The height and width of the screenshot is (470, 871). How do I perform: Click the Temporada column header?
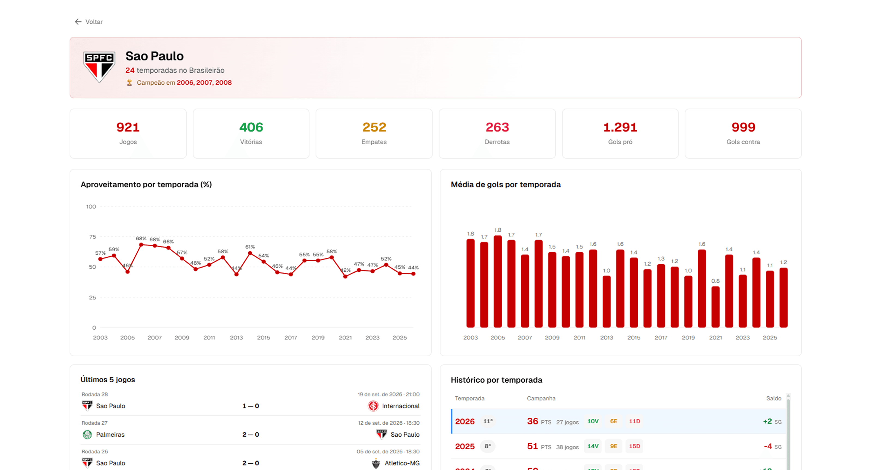coord(470,398)
